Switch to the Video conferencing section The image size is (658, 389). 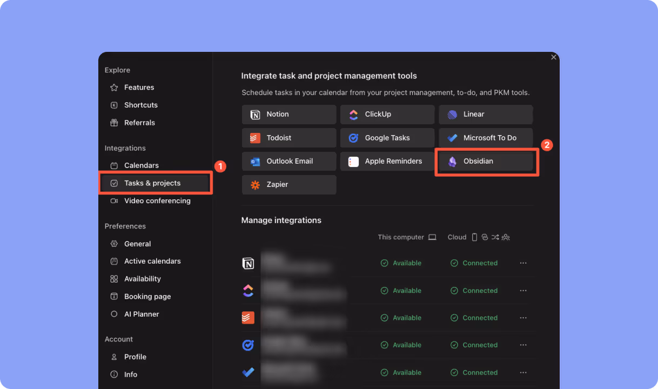pyautogui.click(x=157, y=200)
